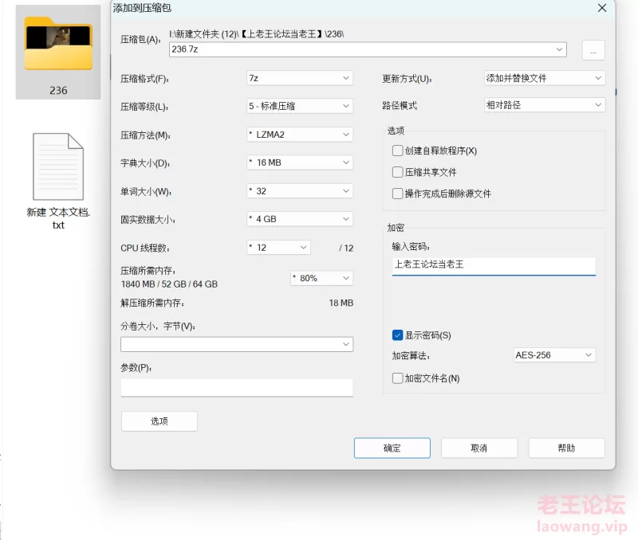
Task: Open the 分卷大小 dropdown
Action: [x=236, y=345]
